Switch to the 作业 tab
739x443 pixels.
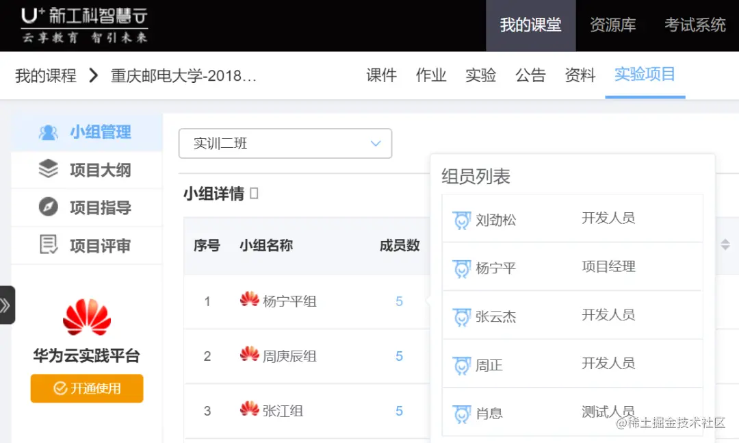[431, 75]
